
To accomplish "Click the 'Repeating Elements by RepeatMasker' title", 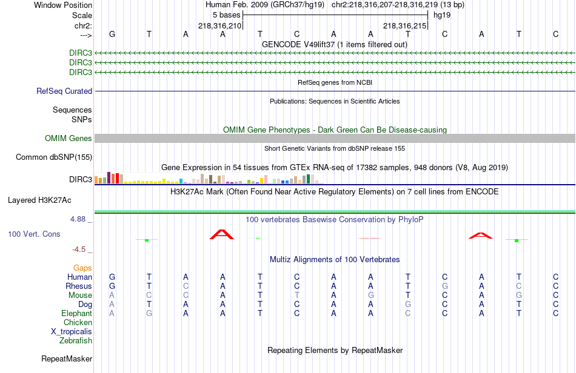I will (335, 350).
